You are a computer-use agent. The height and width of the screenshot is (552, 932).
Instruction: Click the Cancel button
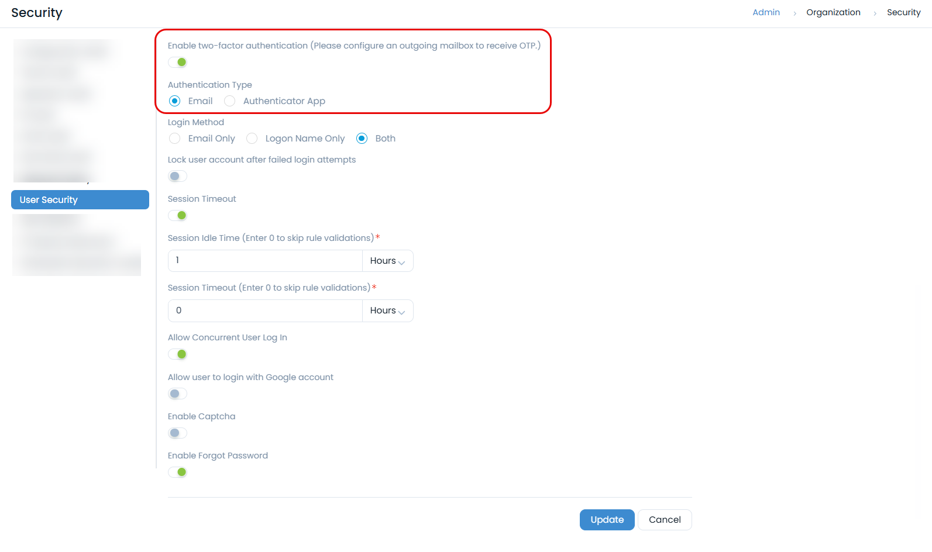point(665,520)
